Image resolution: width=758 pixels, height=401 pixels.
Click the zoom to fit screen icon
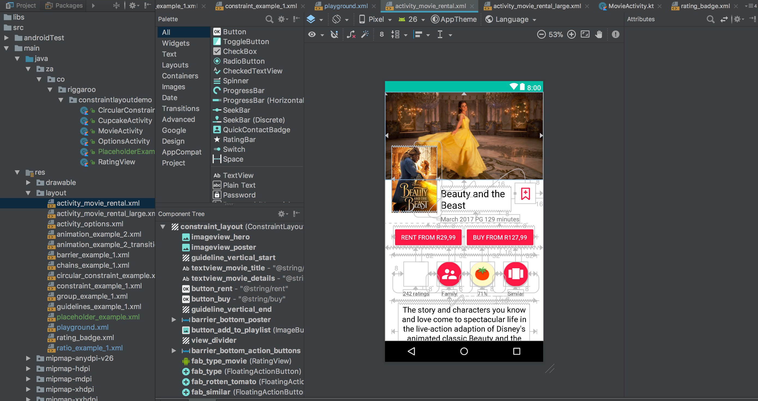click(585, 34)
